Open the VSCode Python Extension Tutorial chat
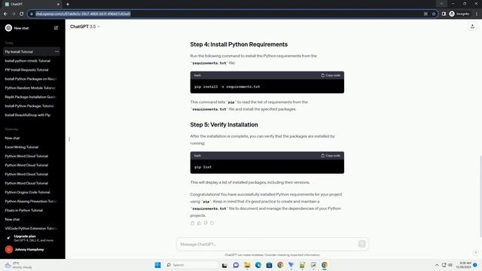The width and height of the screenshot is (482, 271). coord(32,228)
